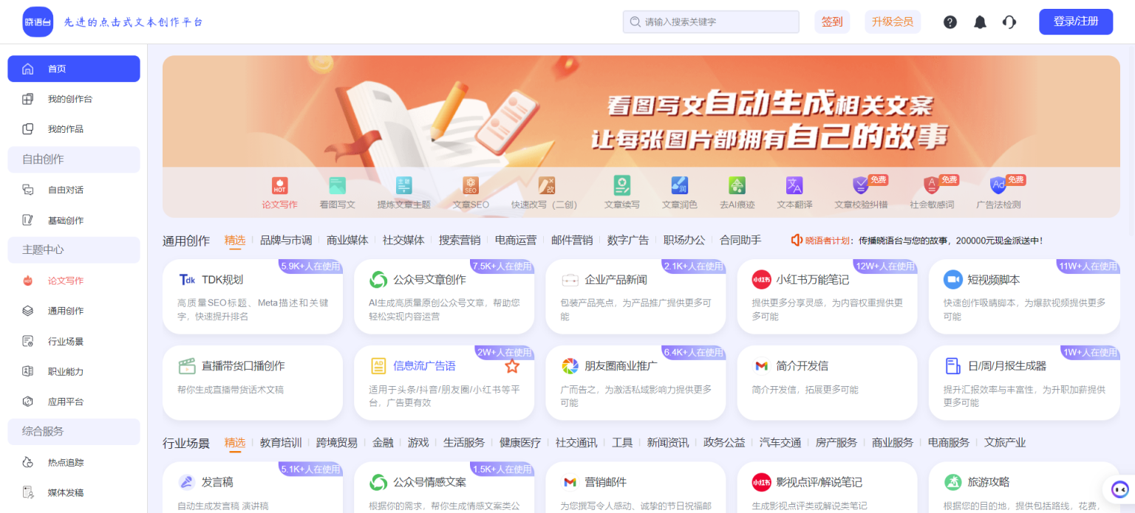Viewport: 1135px width, 513px height.
Task: Favorite 信息流广告语 with the star icon
Action: coord(512,366)
